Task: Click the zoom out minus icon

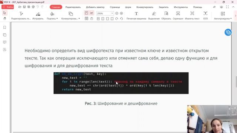Action: click(x=117, y=13)
